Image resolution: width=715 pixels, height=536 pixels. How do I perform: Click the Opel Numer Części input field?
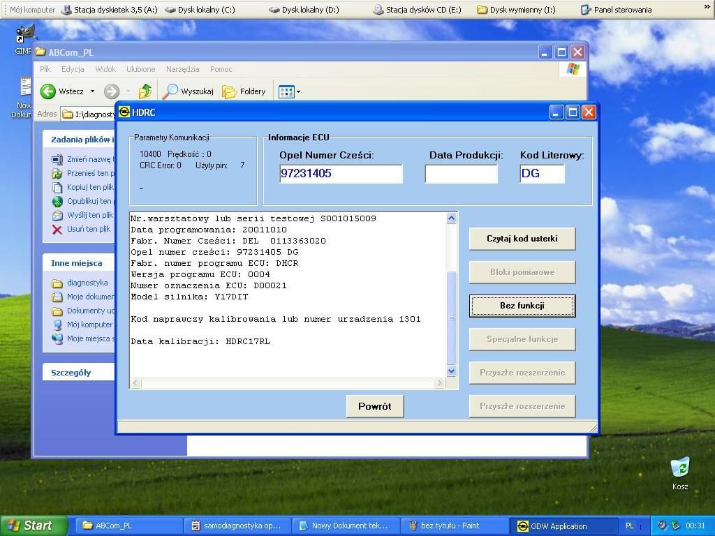(x=341, y=174)
